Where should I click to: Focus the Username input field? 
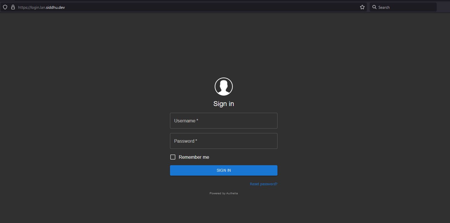click(224, 121)
